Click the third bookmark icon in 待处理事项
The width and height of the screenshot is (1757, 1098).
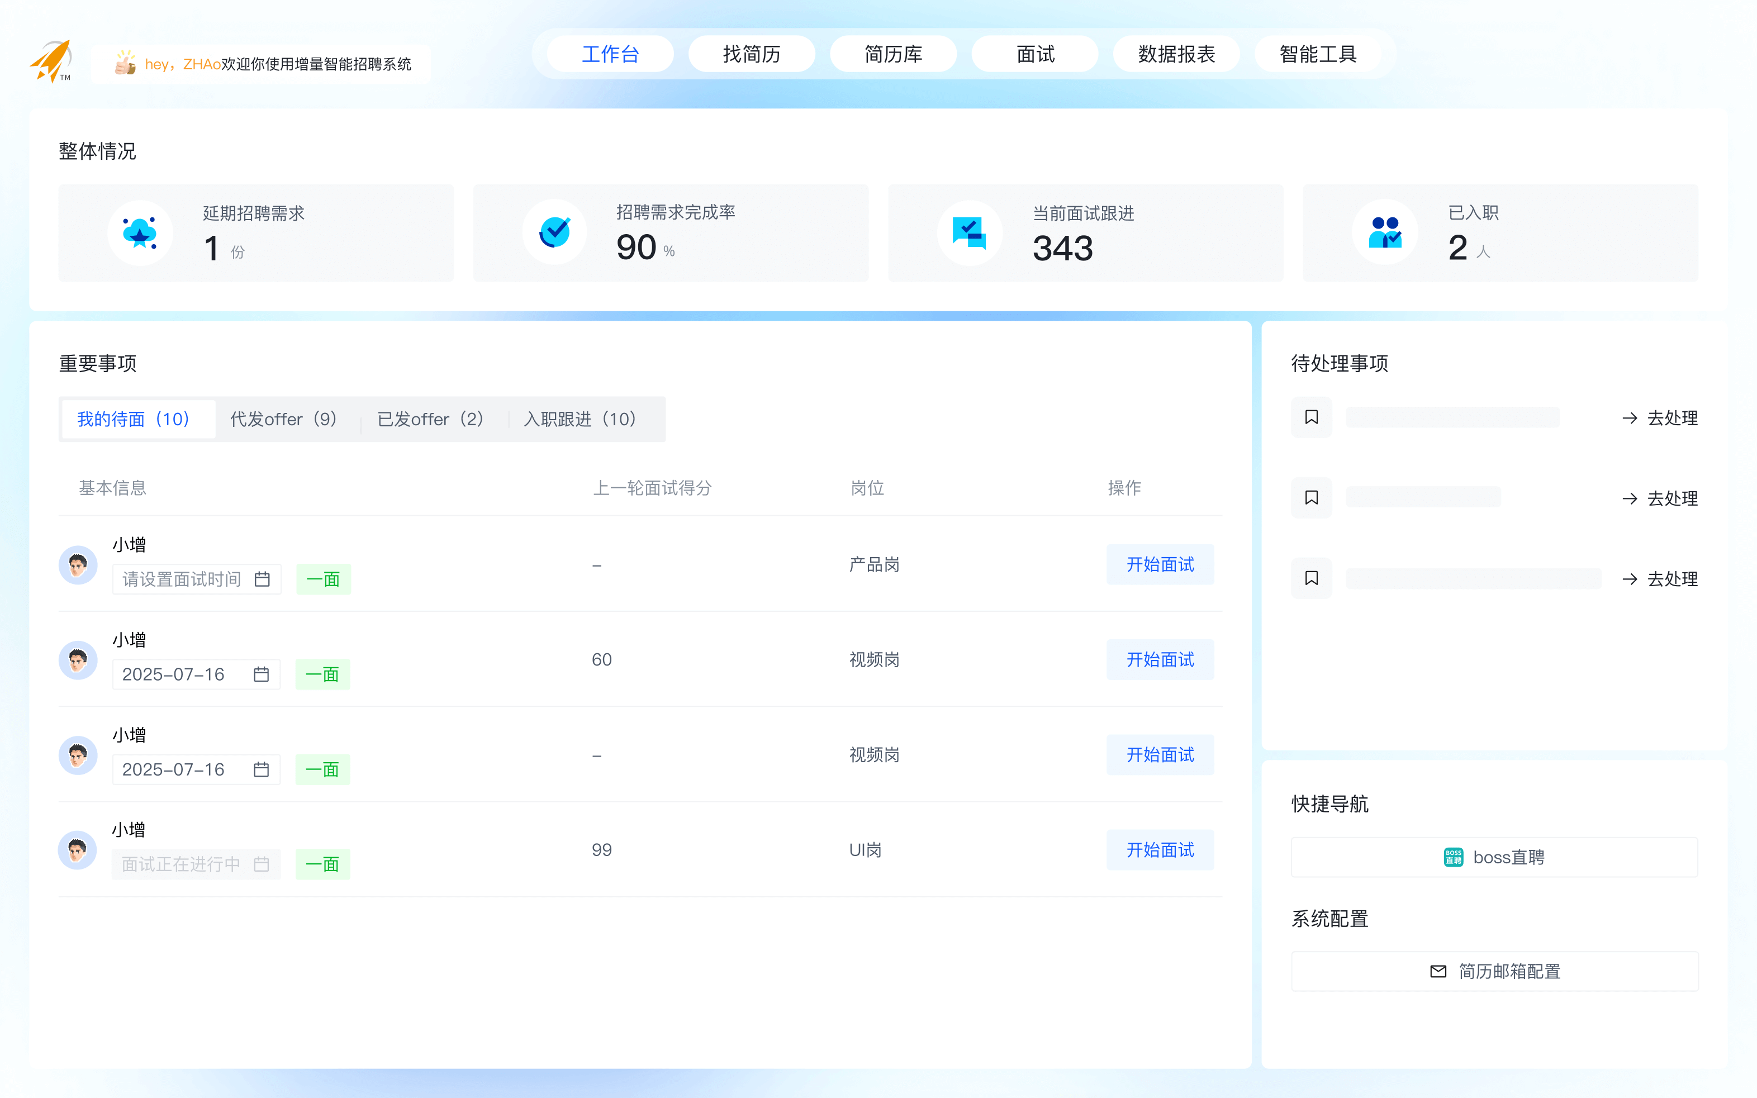pyautogui.click(x=1311, y=578)
